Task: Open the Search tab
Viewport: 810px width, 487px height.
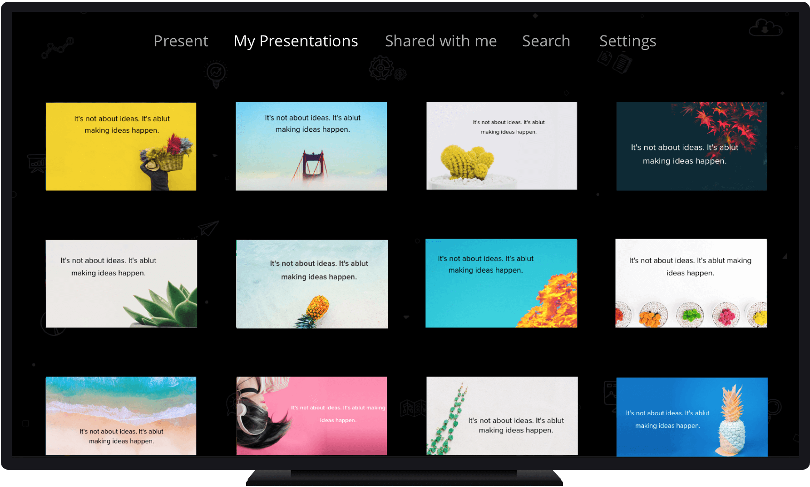Action: [546, 41]
